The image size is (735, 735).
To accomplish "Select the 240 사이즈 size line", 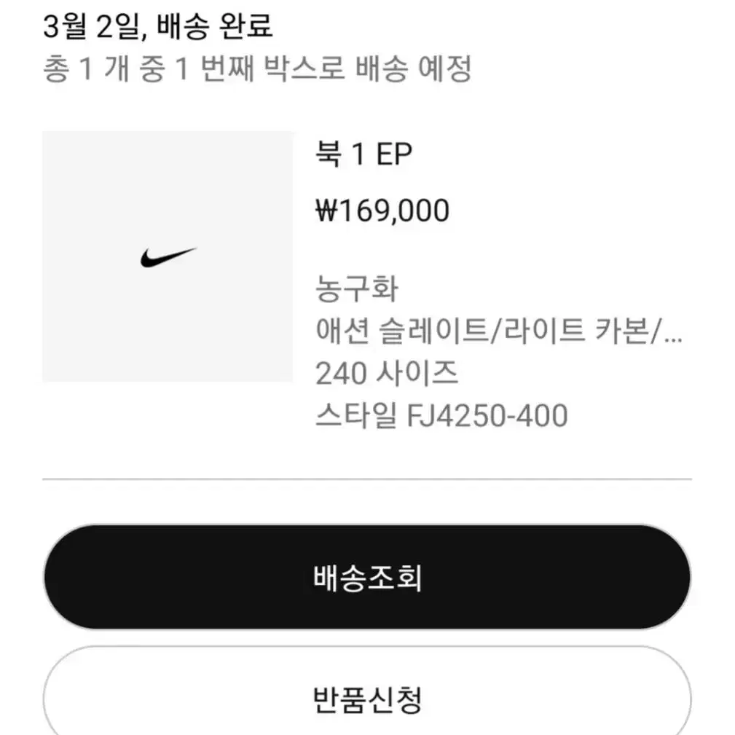I will (x=387, y=373).
